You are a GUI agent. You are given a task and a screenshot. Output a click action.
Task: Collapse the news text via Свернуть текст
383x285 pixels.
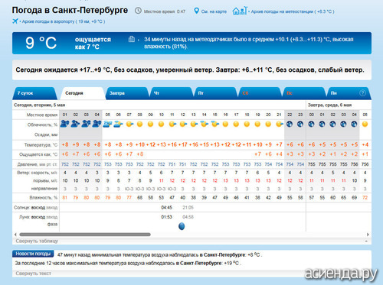pos(33,274)
